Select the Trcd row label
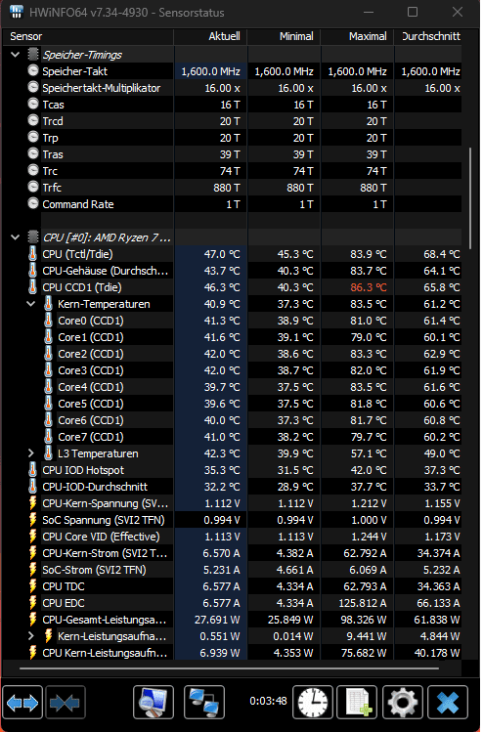Image resolution: width=483 pixels, height=732 pixels. pos(53,121)
